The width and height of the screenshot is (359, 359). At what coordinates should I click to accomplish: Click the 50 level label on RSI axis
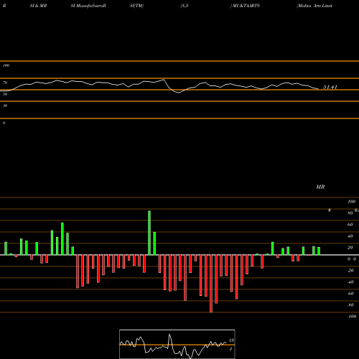pyautogui.click(x=5, y=94)
